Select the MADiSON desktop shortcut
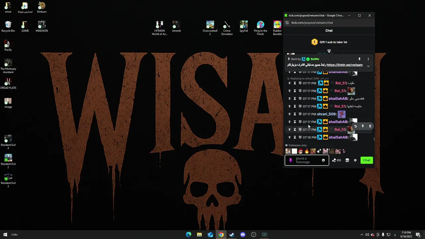 click(x=42, y=27)
